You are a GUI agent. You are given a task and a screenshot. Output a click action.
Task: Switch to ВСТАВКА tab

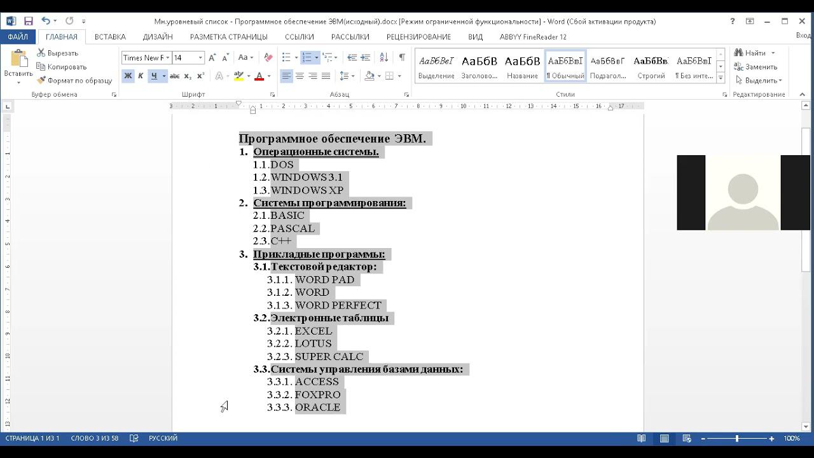click(x=110, y=37)
